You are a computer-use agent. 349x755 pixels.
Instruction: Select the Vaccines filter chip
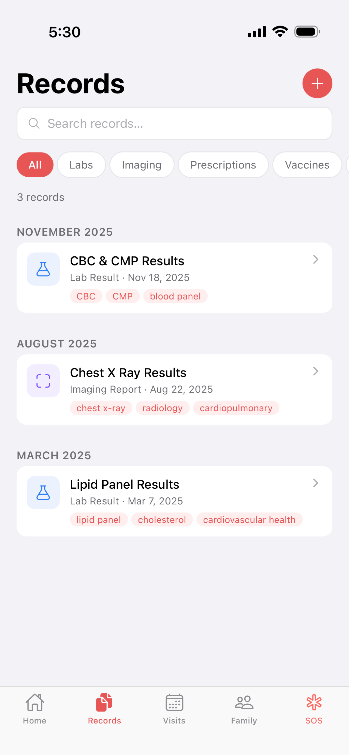(x=307, y=165)
